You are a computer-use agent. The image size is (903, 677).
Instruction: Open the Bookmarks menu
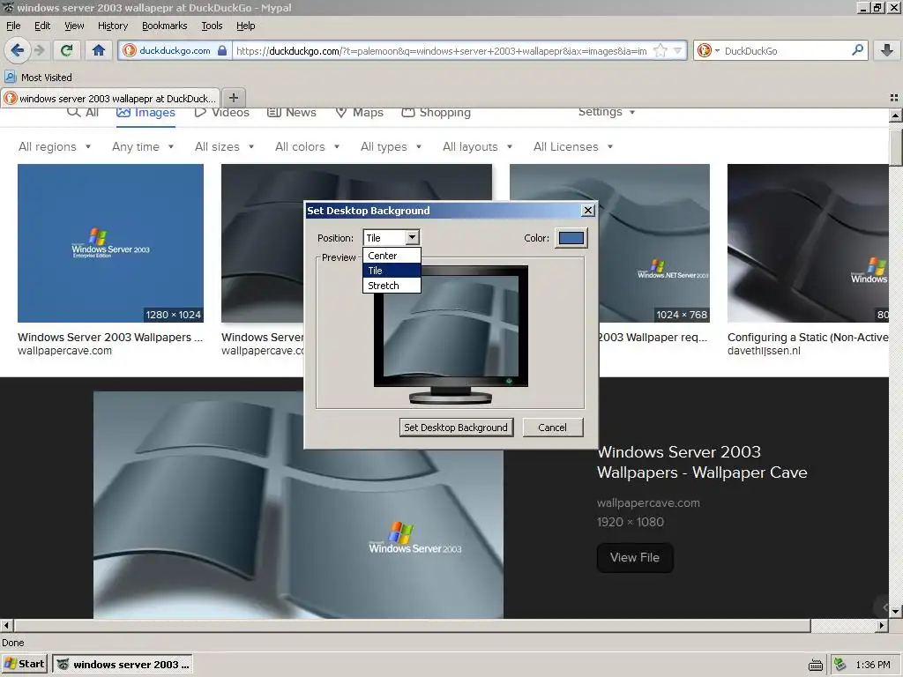pos(165,26)
